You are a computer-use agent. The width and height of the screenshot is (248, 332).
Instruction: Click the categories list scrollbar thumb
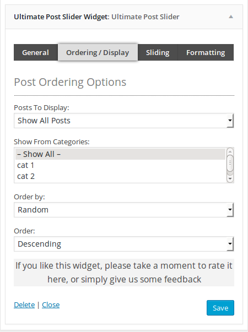pos(230,163)
